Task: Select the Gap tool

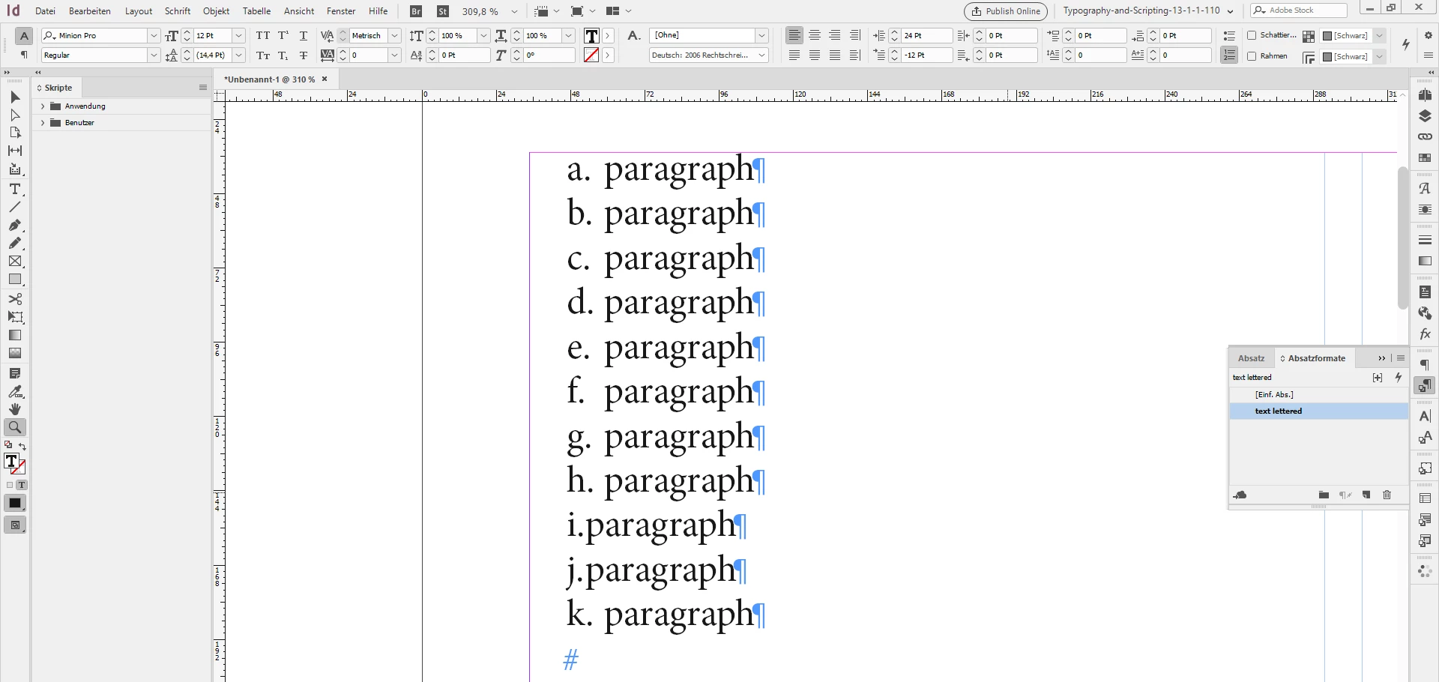Action: [x=15, y=151]
